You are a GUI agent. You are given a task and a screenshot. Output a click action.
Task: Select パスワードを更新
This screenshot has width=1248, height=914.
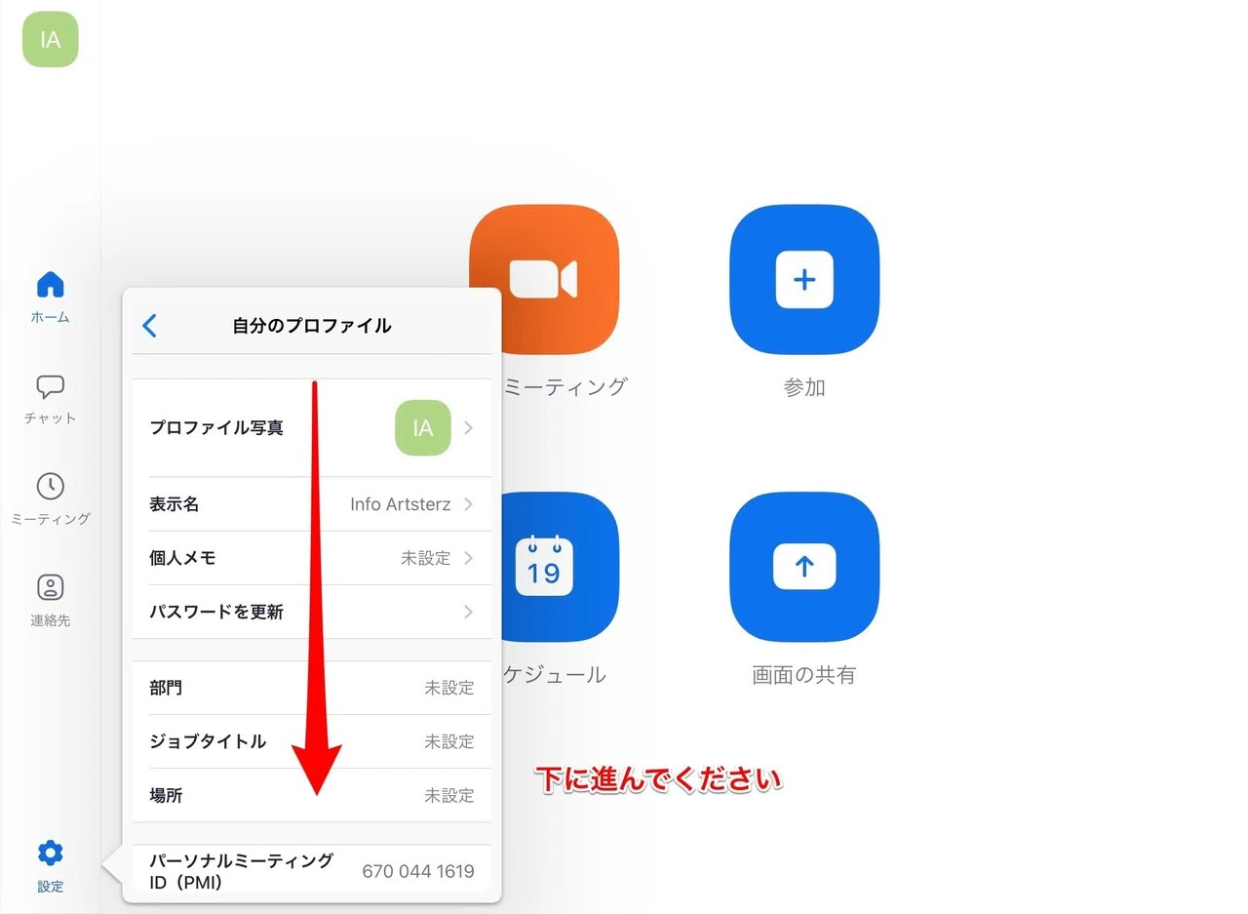coord(312,612)
